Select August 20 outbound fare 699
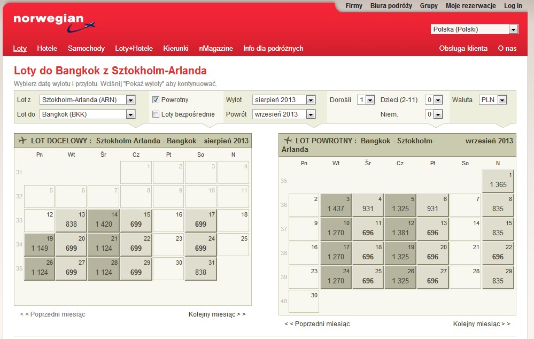The image size is (534, 339). 71,244
